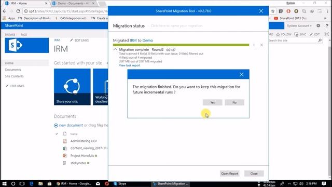This screenshot has width=332, height=187.
Task: Click the Search this site box
Action: pyautogui.click(x=293, y=41)
